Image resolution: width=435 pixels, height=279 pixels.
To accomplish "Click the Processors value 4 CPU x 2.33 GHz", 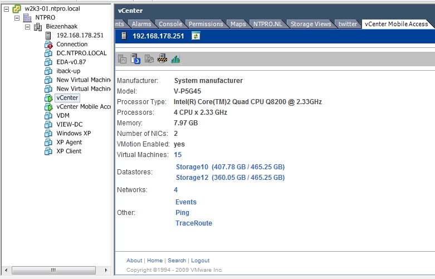I will [201, 112].
